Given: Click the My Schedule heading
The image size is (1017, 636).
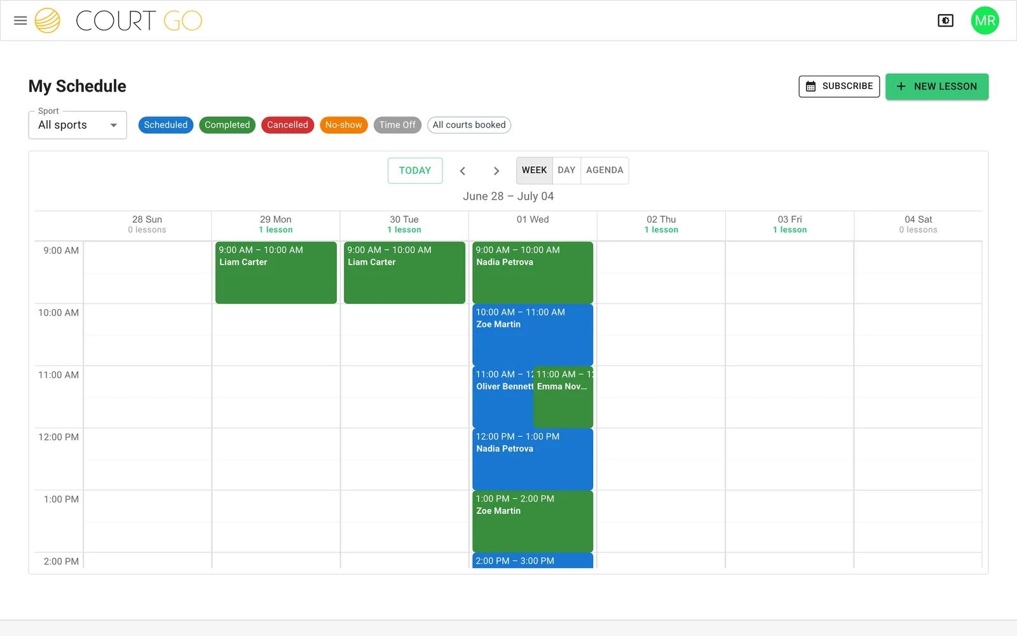Looking at the screenshot, I should tap(78, 86).
